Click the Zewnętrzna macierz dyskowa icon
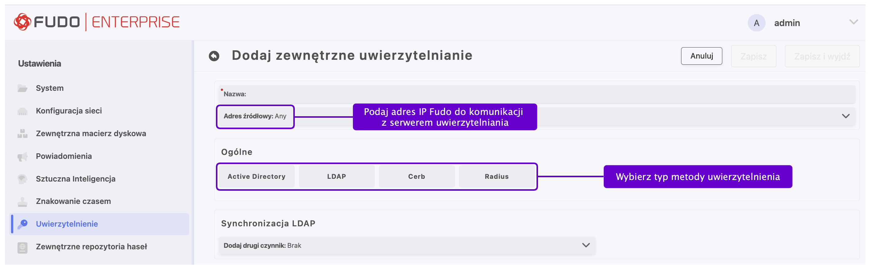870x272 pixels. click(x=22, y=133)
